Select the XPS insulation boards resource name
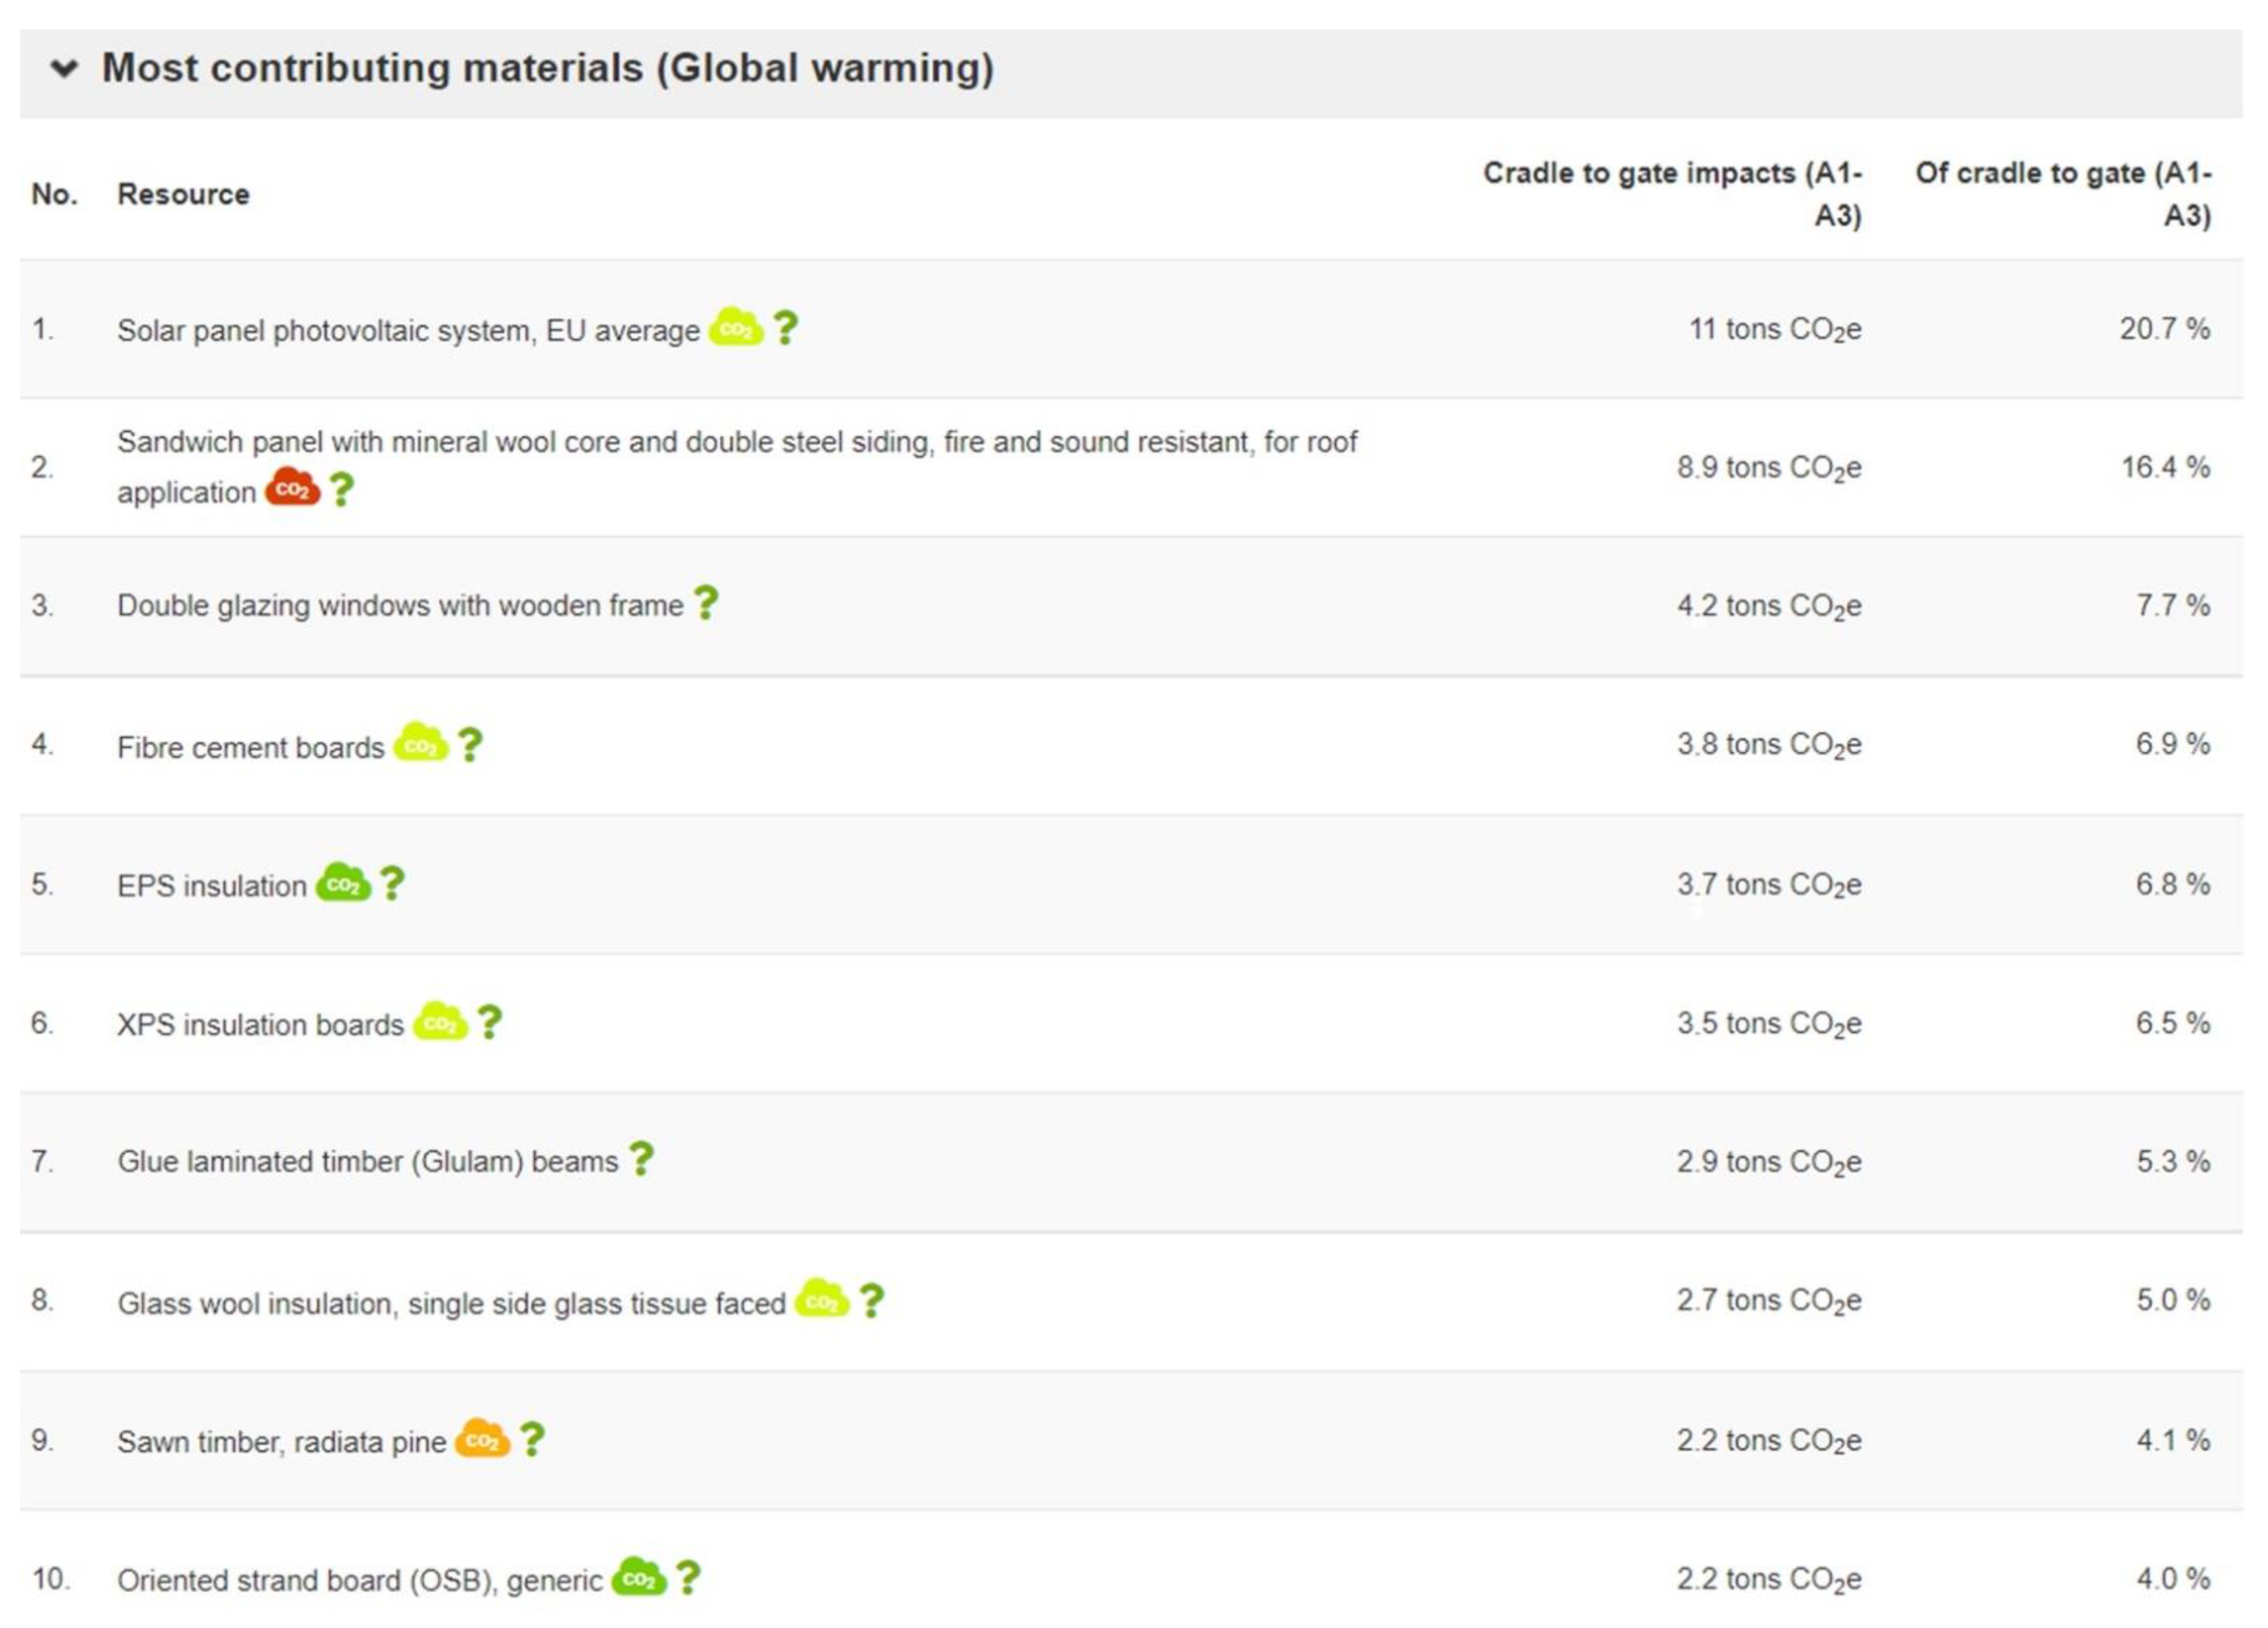Screen dimensions: 2268x1628 (260, 1025)
